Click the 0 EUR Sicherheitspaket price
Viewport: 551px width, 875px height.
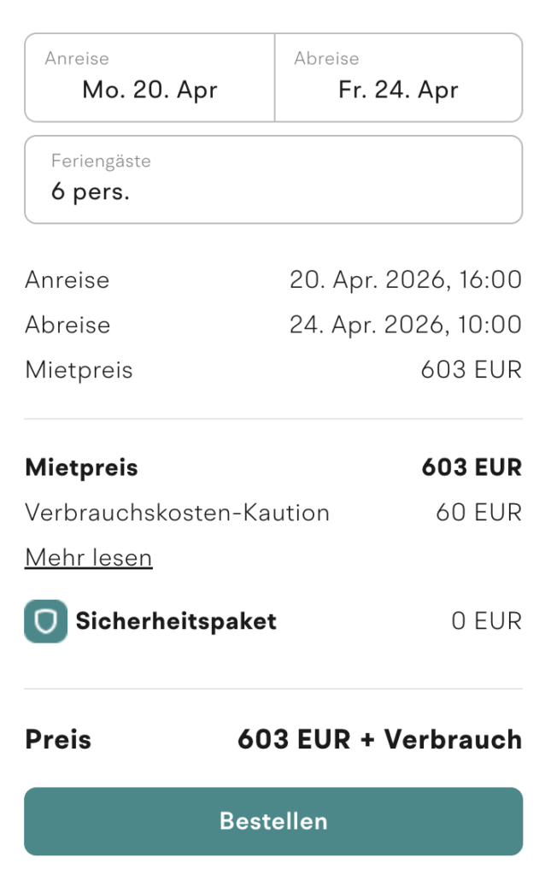tap(486, 621)
